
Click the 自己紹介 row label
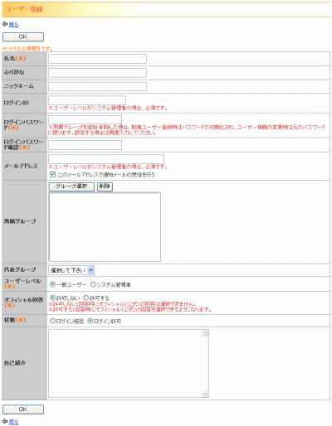point(15,363)
